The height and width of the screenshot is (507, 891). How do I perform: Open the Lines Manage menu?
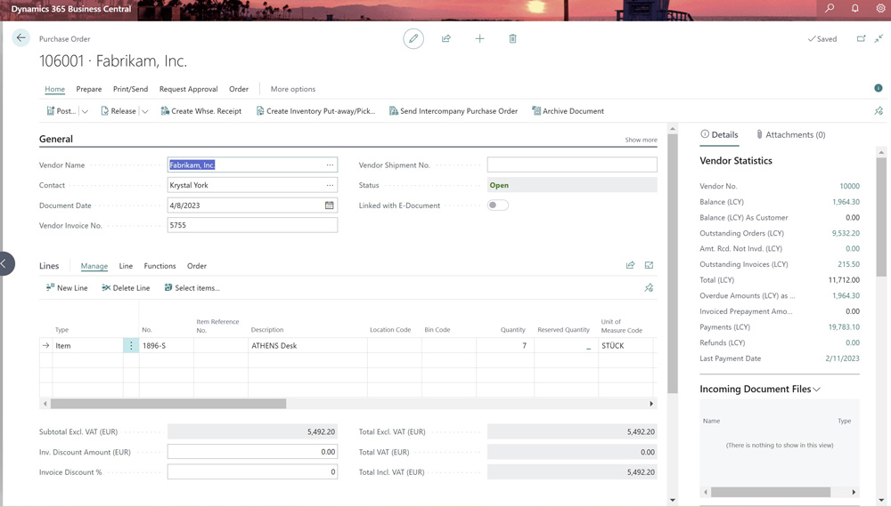(94, 266)
